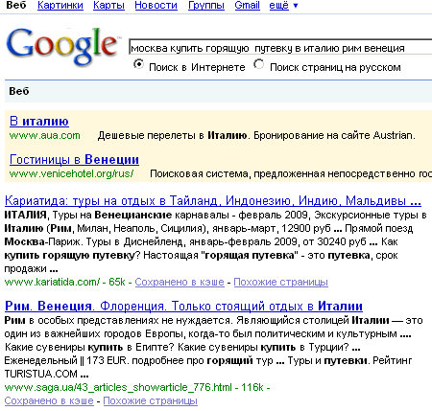Click the search query input field
Viewport: 432px width, 411px height.
(280, 48)
